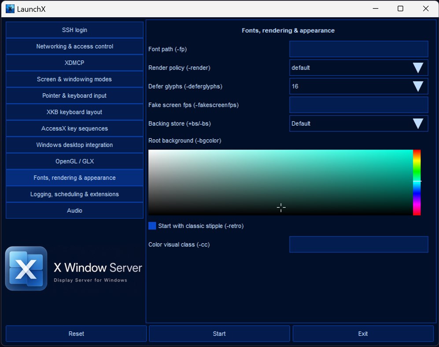
Task: Click the Color visual class (-cc) input field
Action: (x=359, y=244)
